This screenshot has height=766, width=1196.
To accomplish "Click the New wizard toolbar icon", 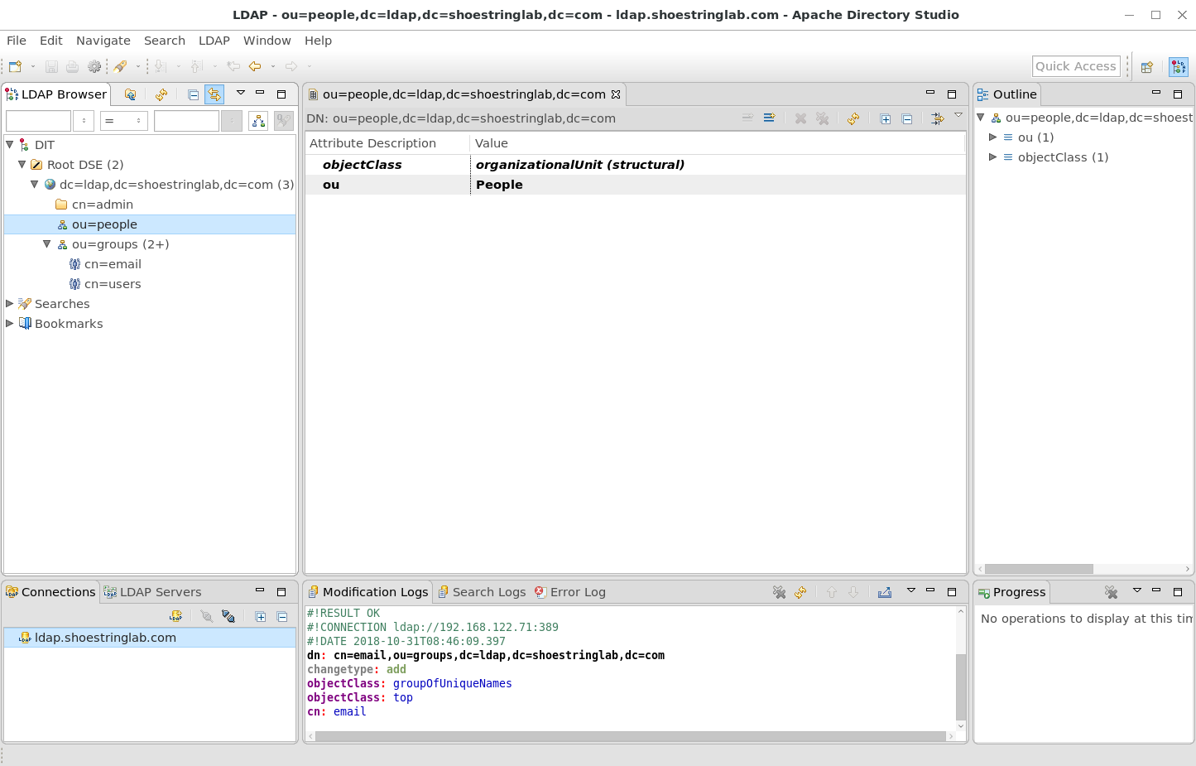I will tap(15, 66).
